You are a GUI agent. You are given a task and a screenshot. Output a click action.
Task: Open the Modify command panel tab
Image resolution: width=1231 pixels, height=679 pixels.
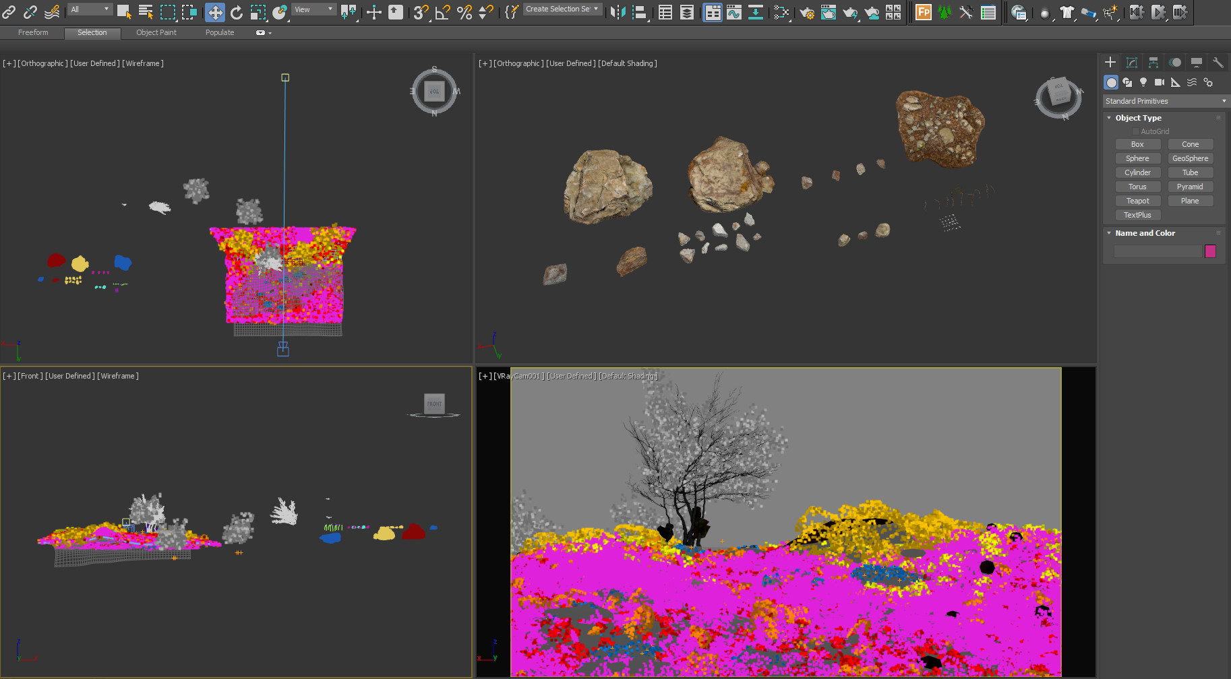click(x=1132, y=62)
